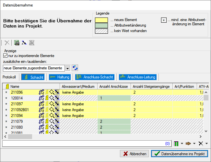Click the refresh icon beside the element dropdown
The width and height of the screenshot is (211, 162).
(x=75, y=68)
